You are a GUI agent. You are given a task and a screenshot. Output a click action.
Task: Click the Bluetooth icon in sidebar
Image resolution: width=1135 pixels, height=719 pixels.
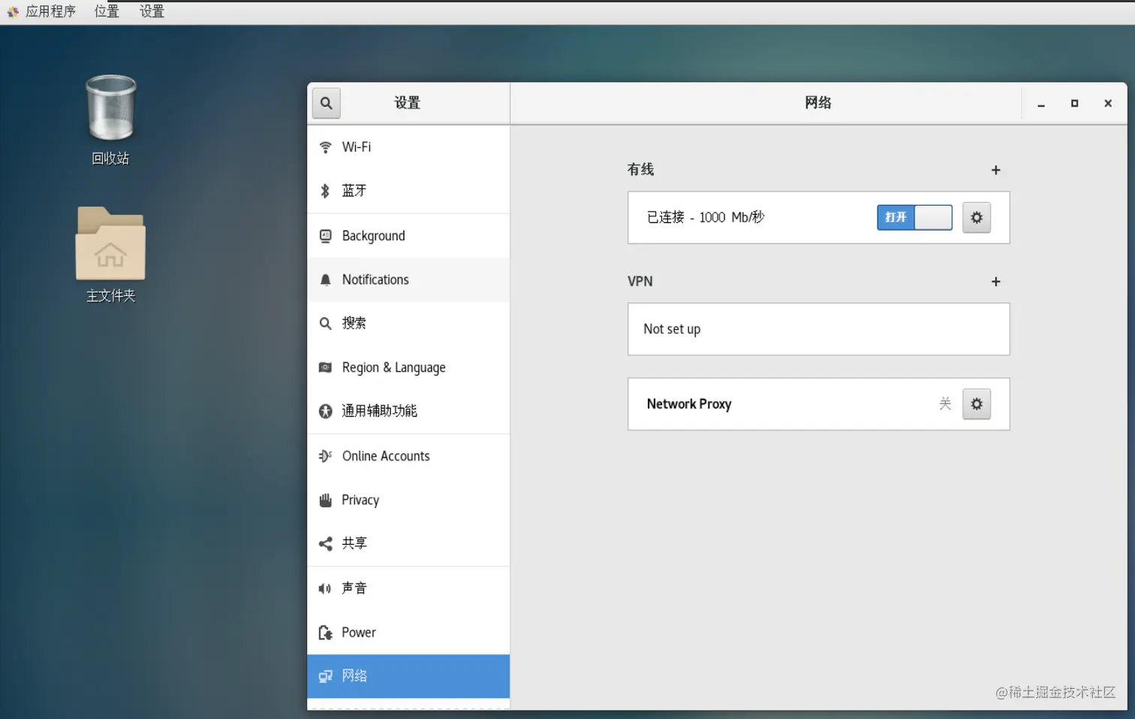pos(325,191)
